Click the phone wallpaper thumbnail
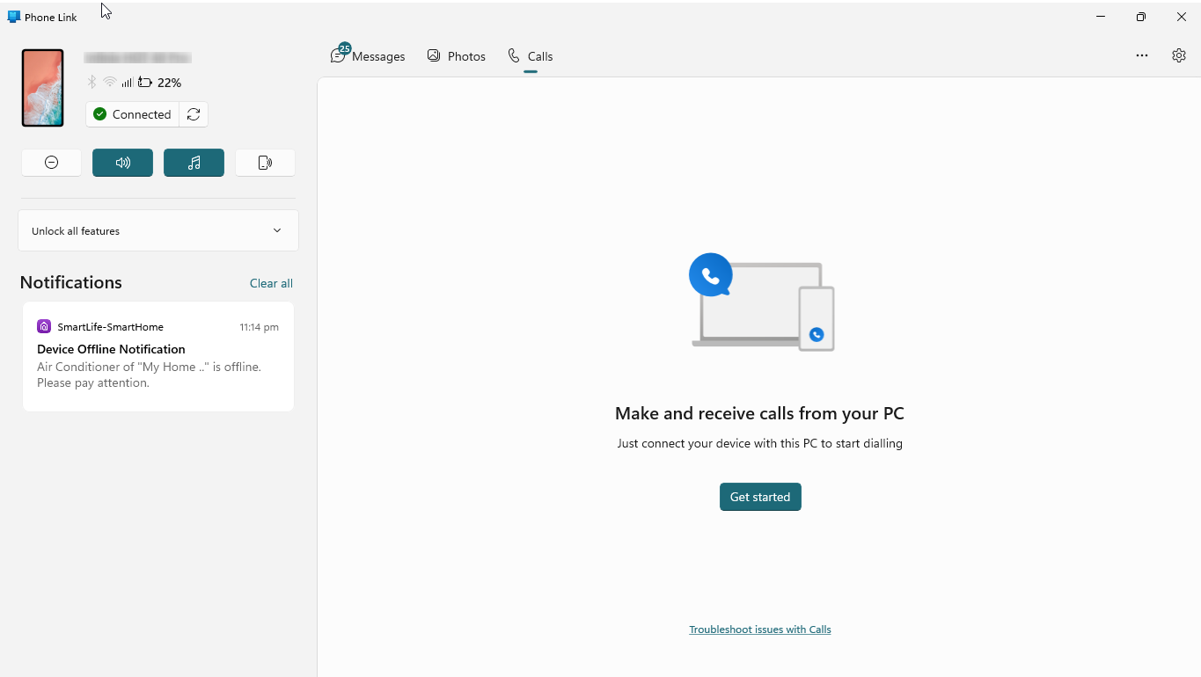 [43, 88]
